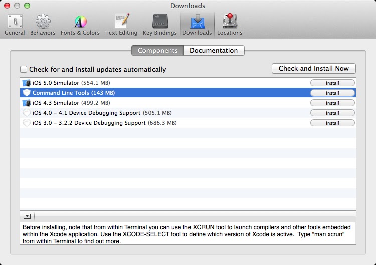Select iOS 4.0 – 4.1 Device Debugging Support text
The image size is (376, 265).
(x=102, y=113)
